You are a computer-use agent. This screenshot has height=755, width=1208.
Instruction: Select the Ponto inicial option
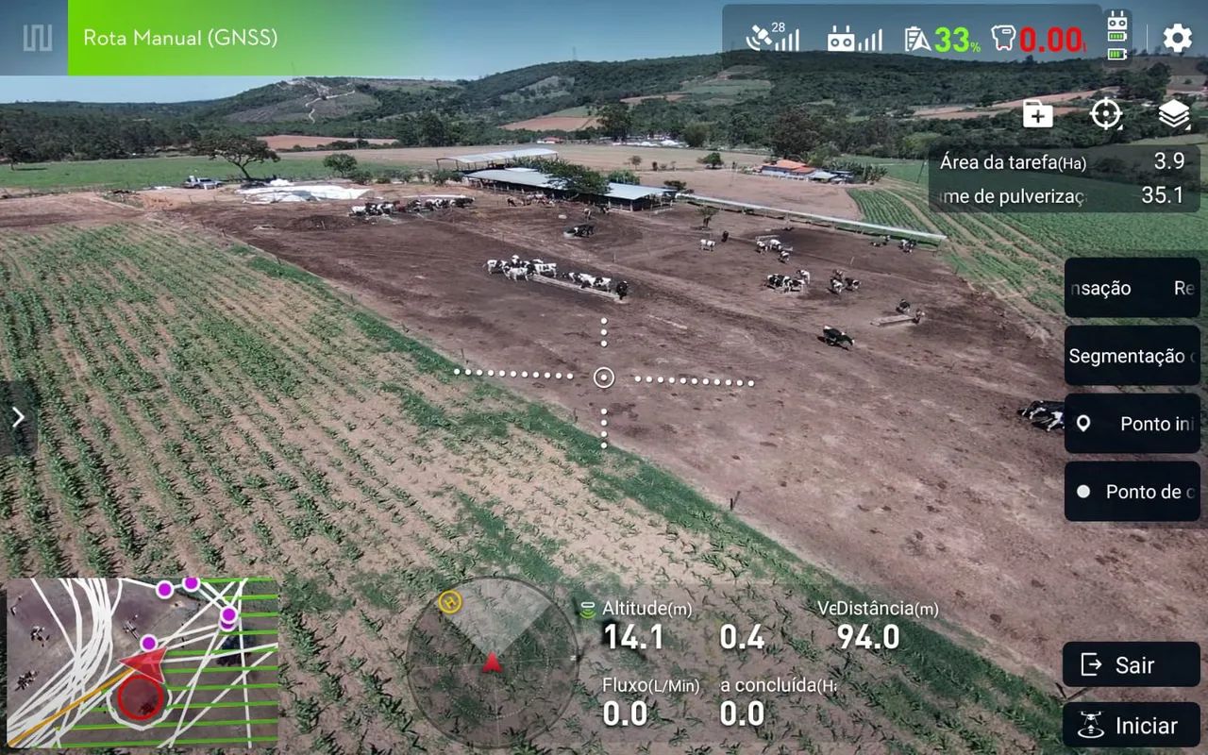tap(1132, 424)
